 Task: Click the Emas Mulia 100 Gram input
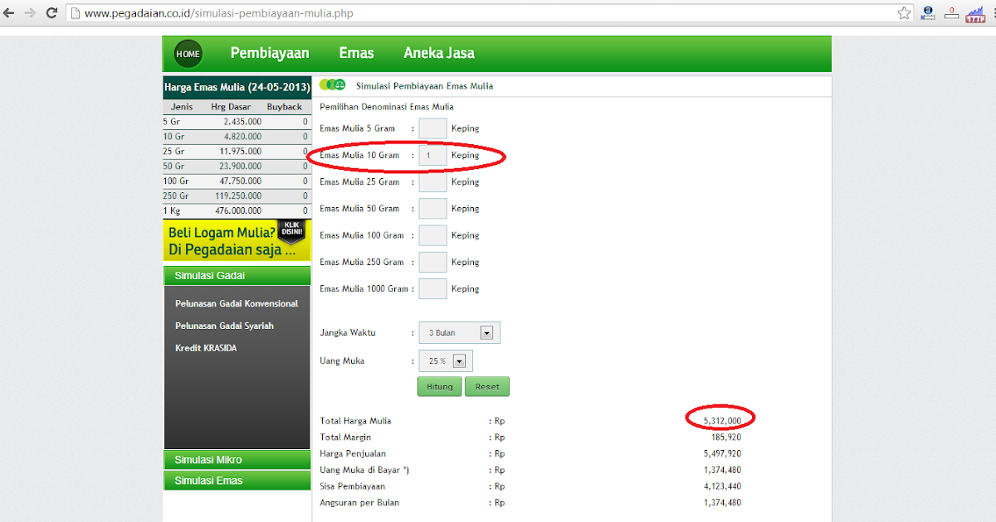click(432, 235)
